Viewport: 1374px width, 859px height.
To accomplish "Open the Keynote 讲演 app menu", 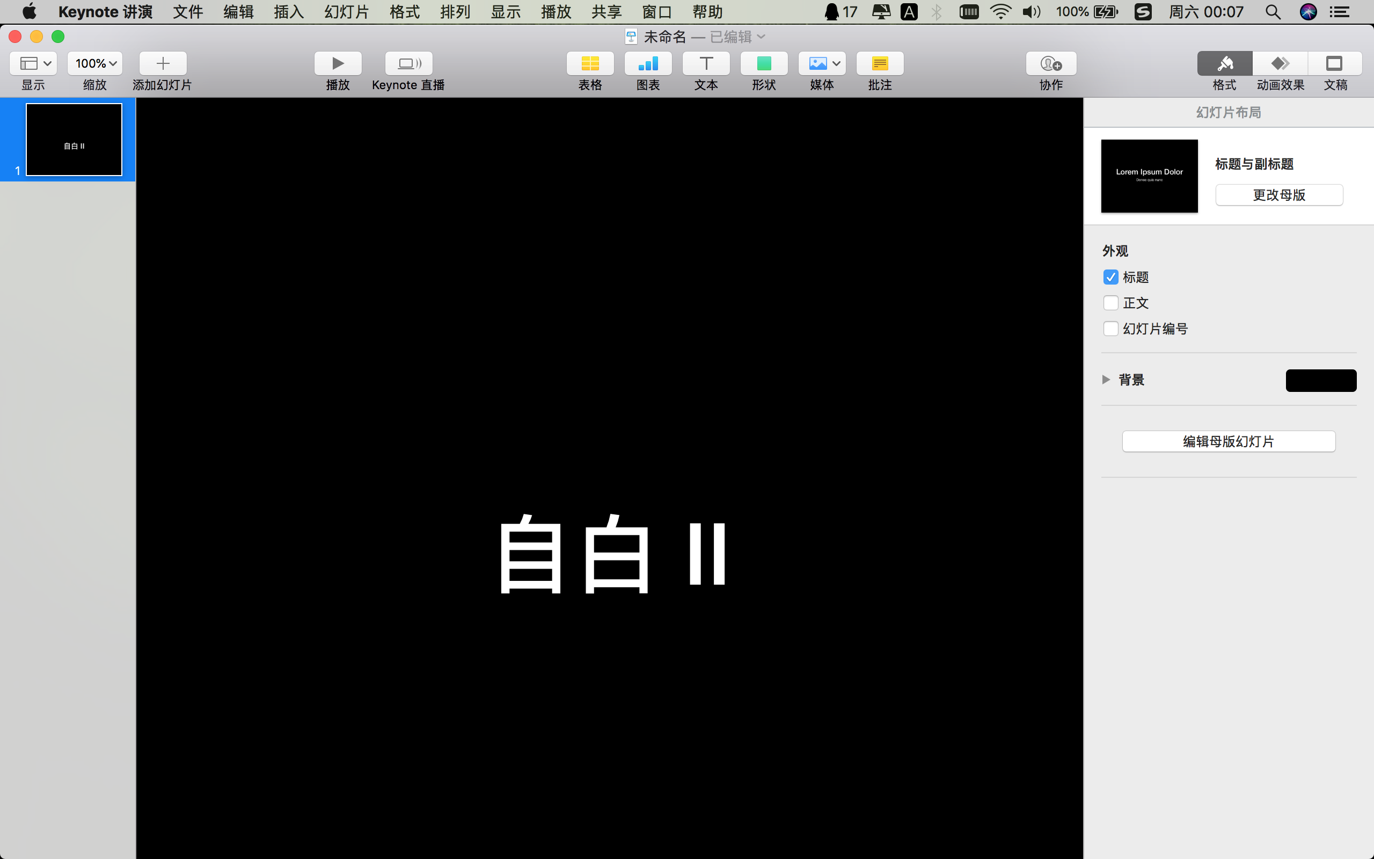I will point(106,12).
